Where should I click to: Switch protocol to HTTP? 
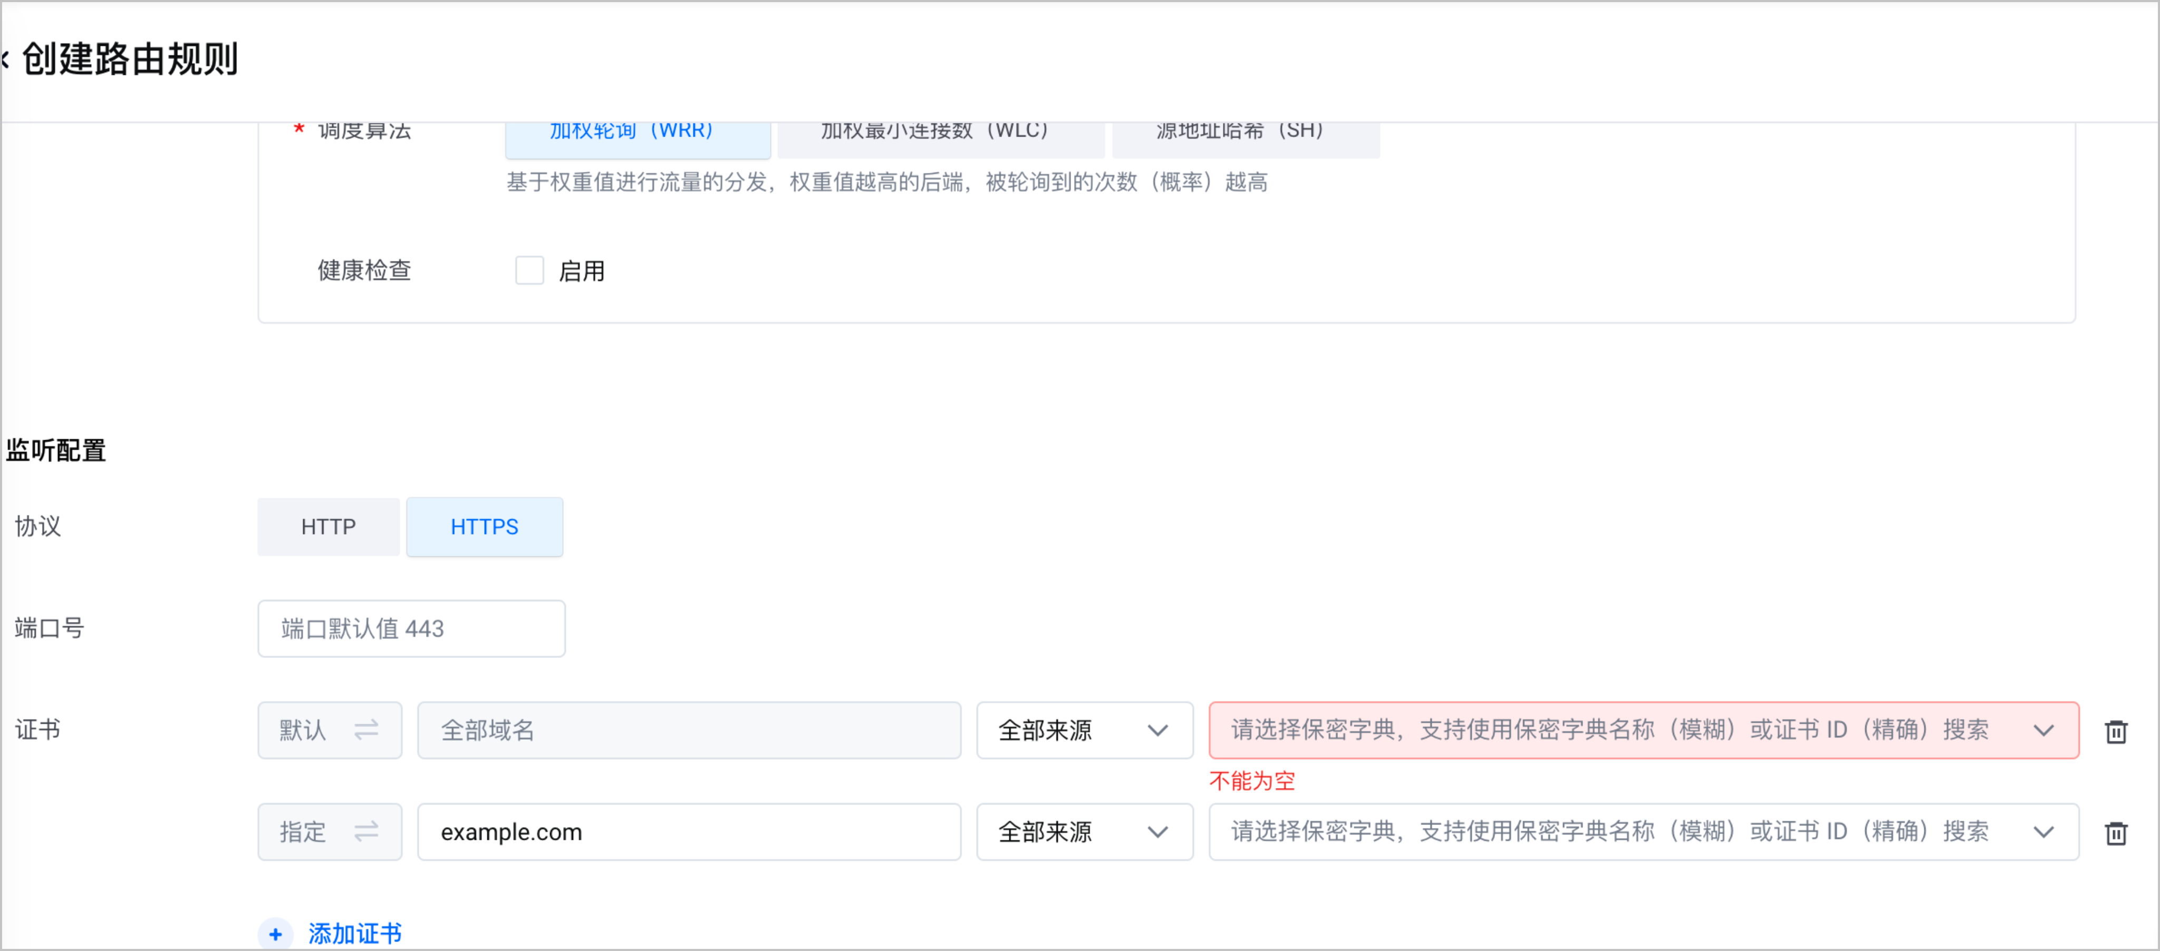328,527
